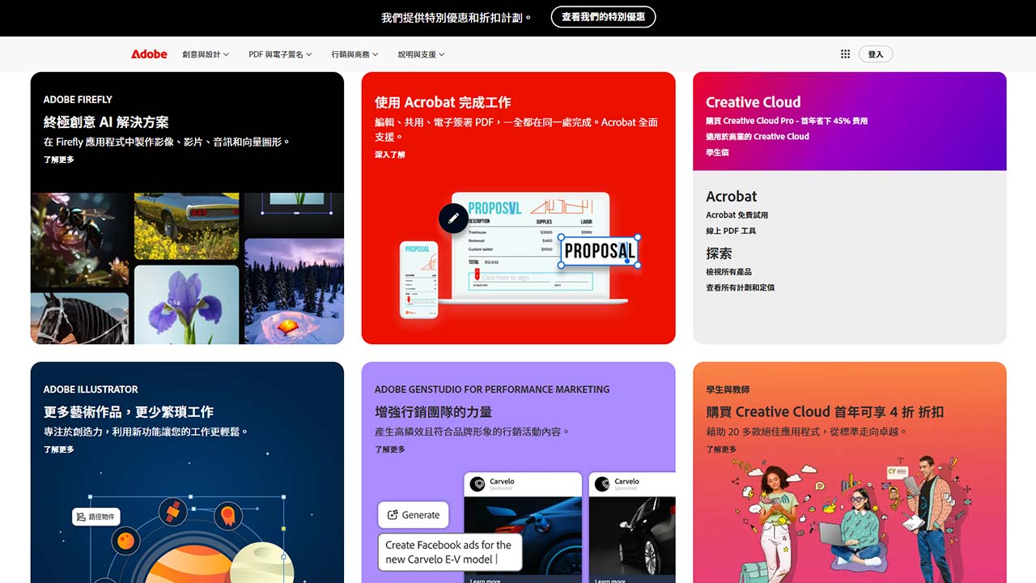Click the Facebook ads prompt text field
The width and height of the screenshot is (1036, 583).
coord(449,552)
